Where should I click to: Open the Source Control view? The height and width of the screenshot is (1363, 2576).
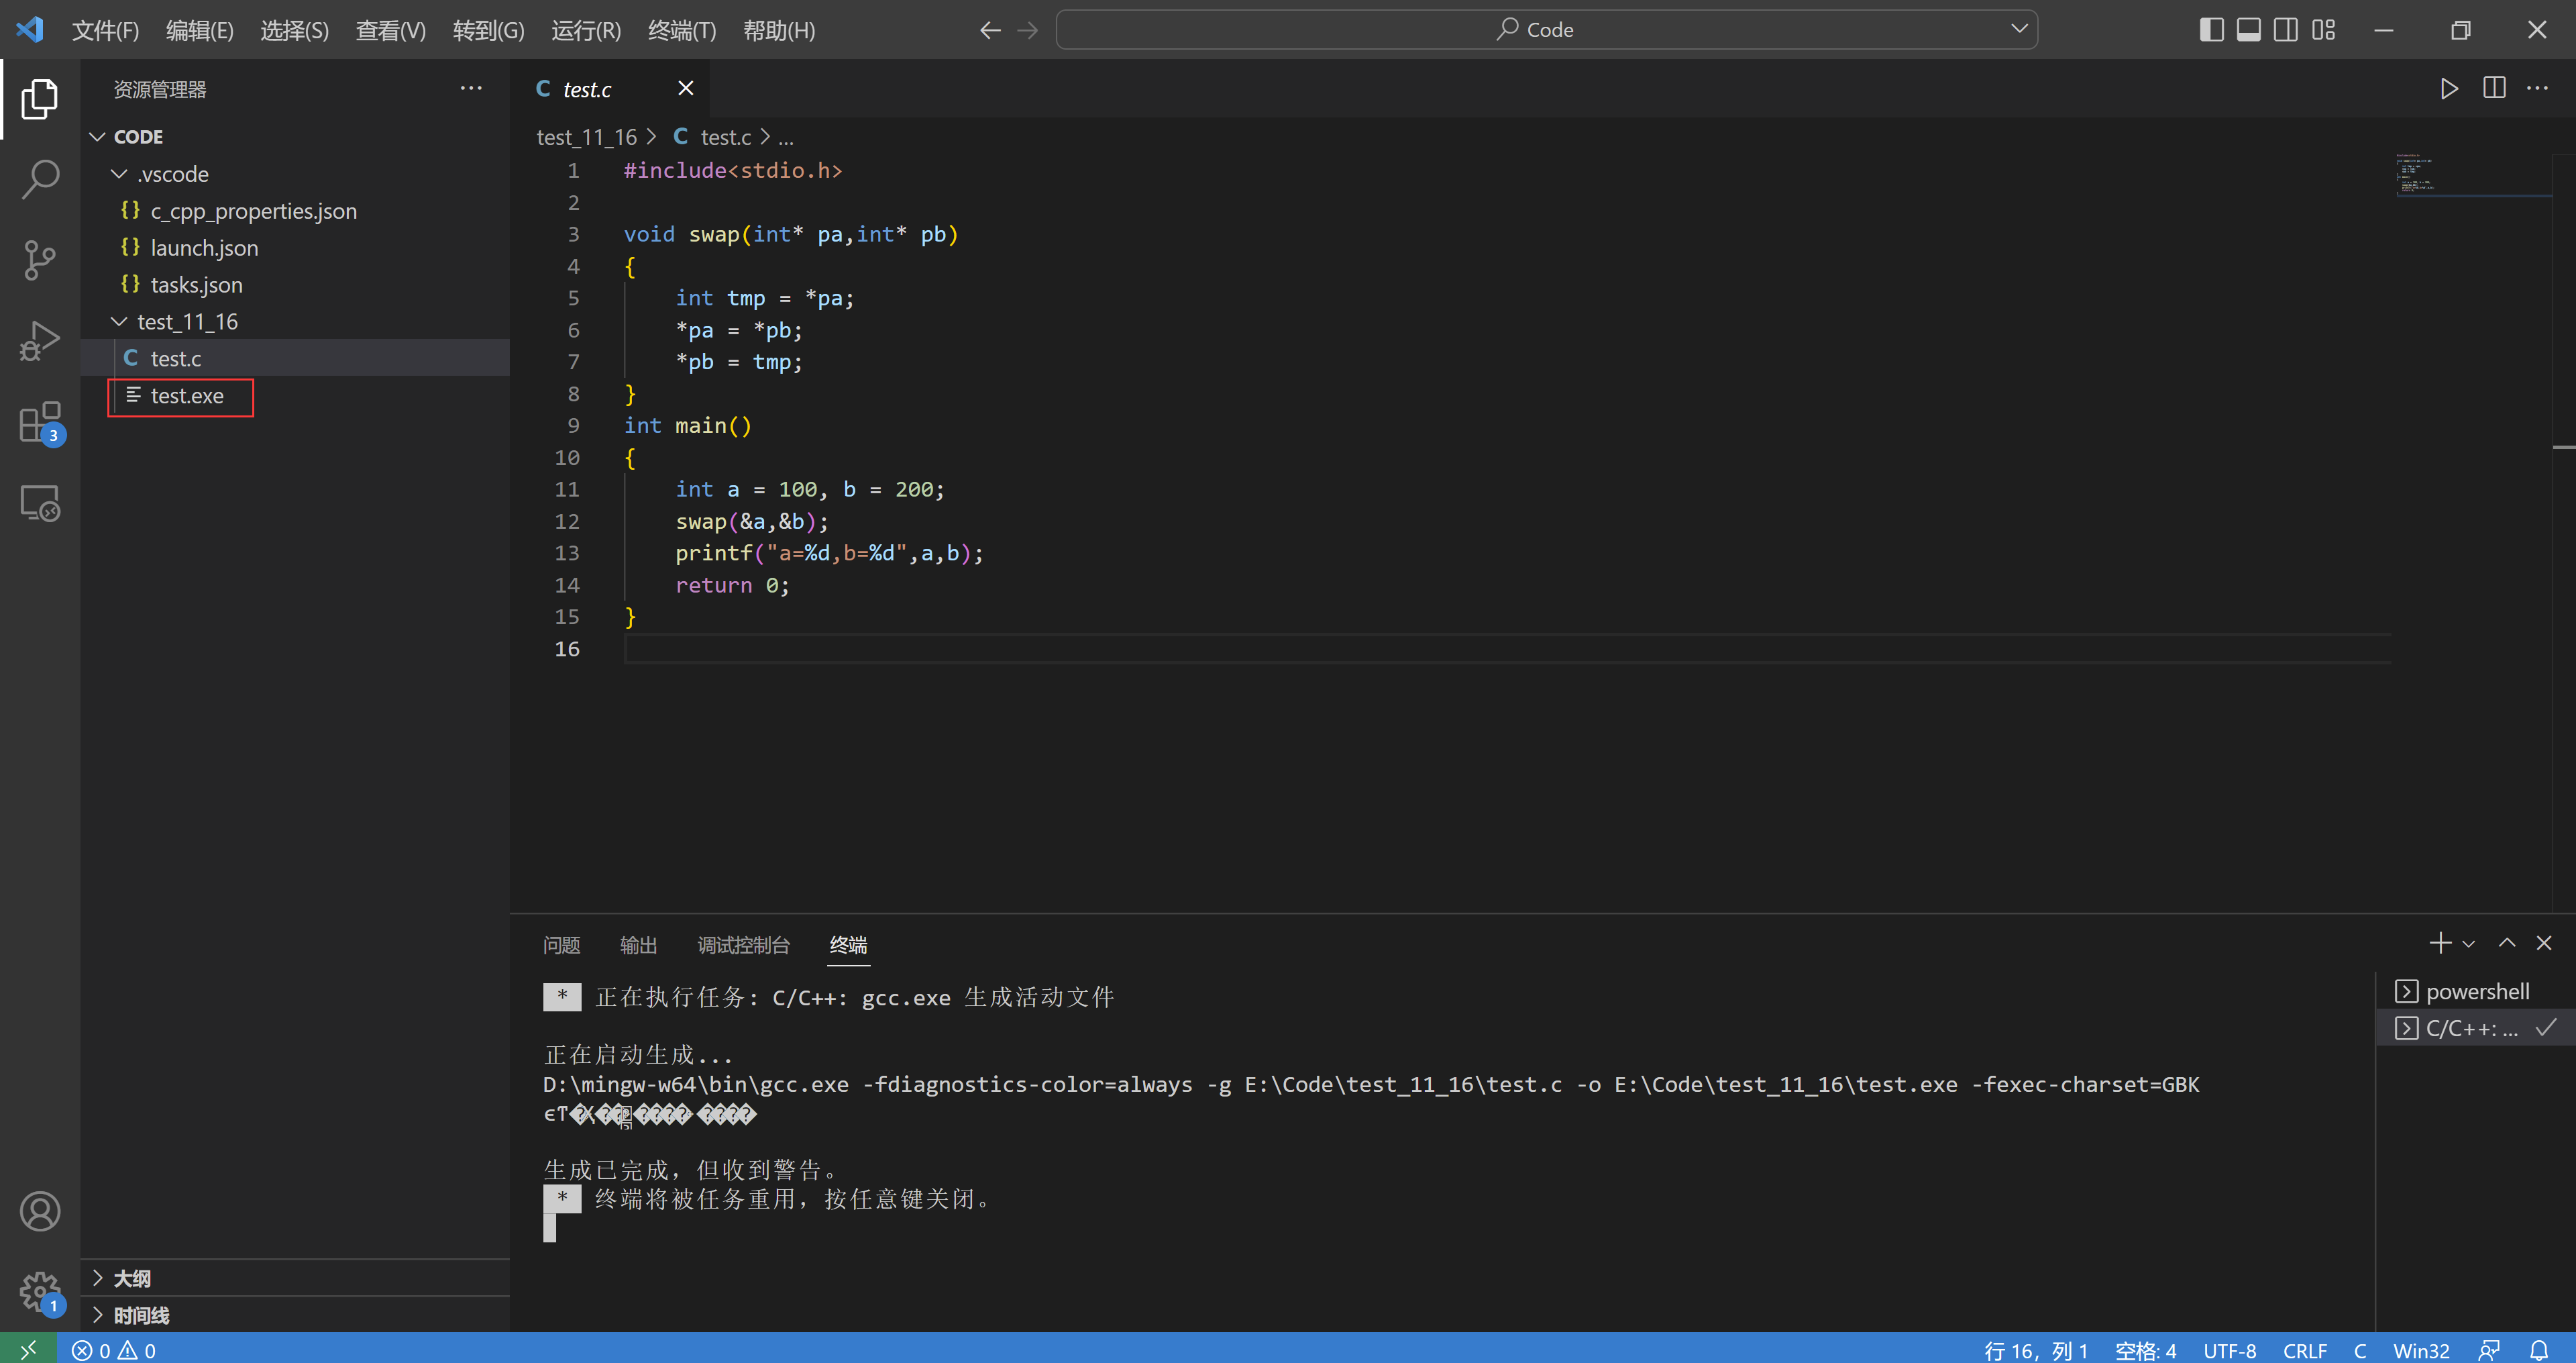point(40,260)
